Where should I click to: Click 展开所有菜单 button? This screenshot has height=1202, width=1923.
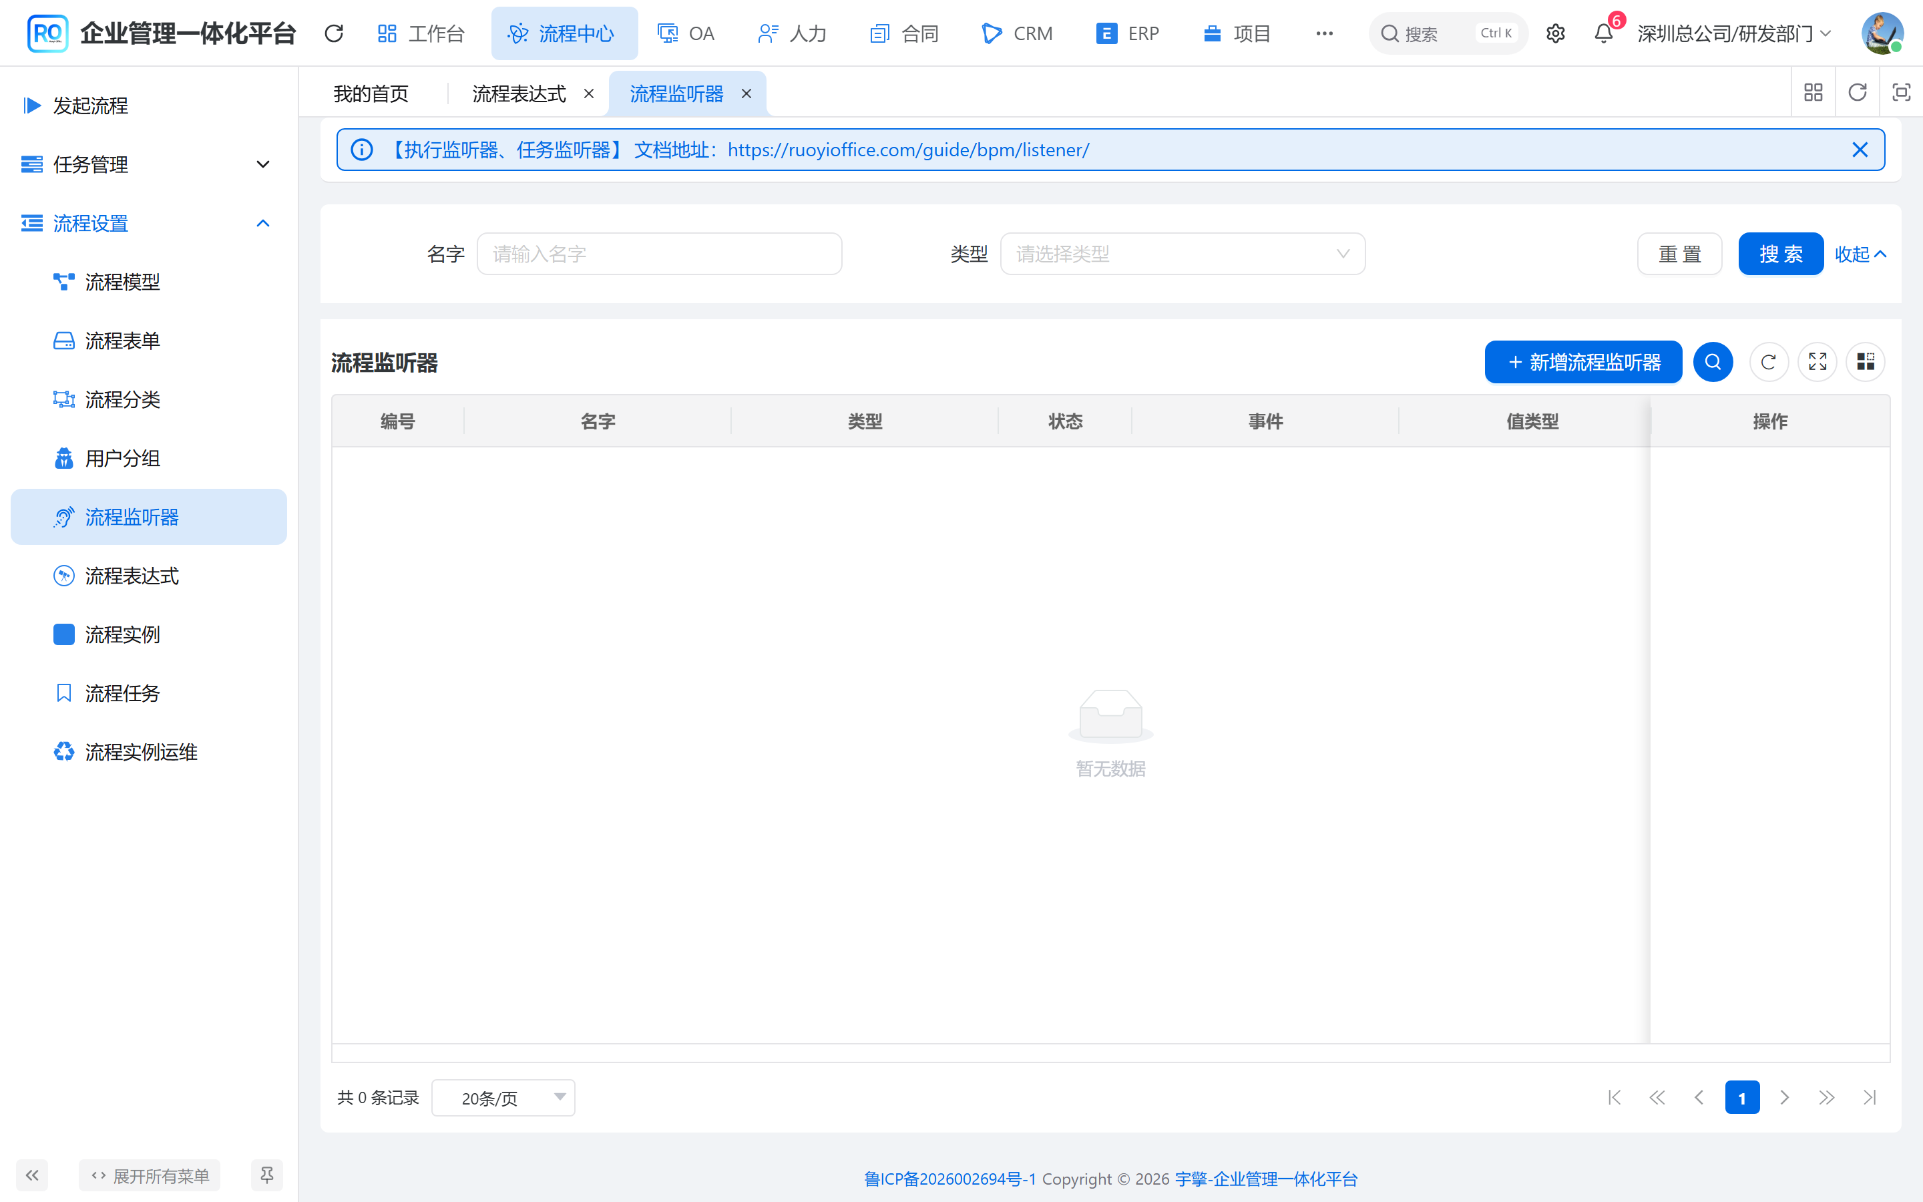tap(150, 1175)
